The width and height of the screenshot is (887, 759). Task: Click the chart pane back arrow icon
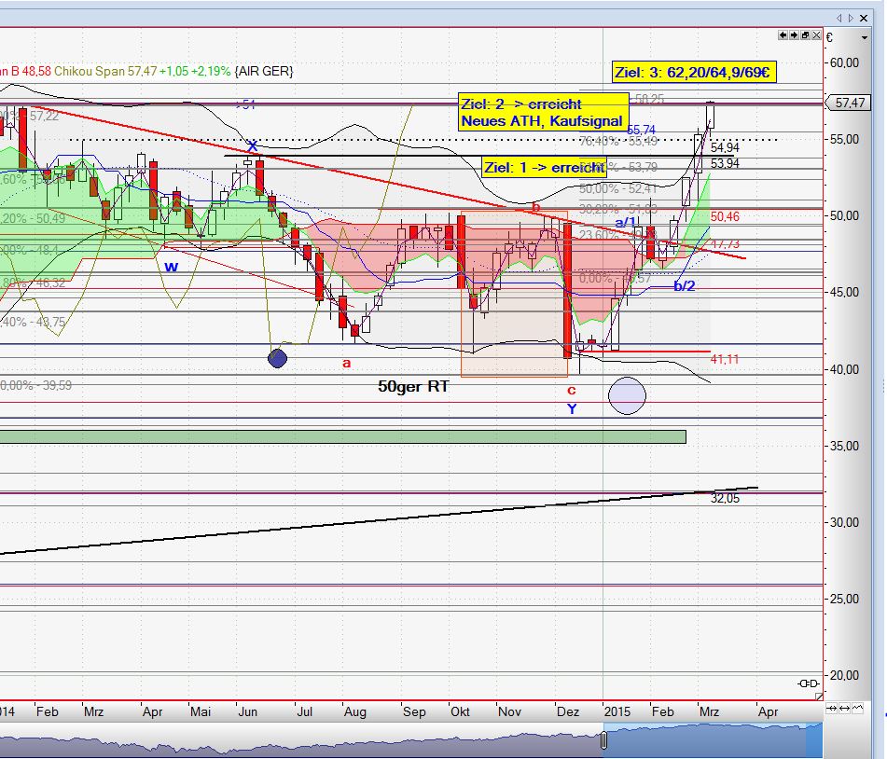[x=783, y=35]
